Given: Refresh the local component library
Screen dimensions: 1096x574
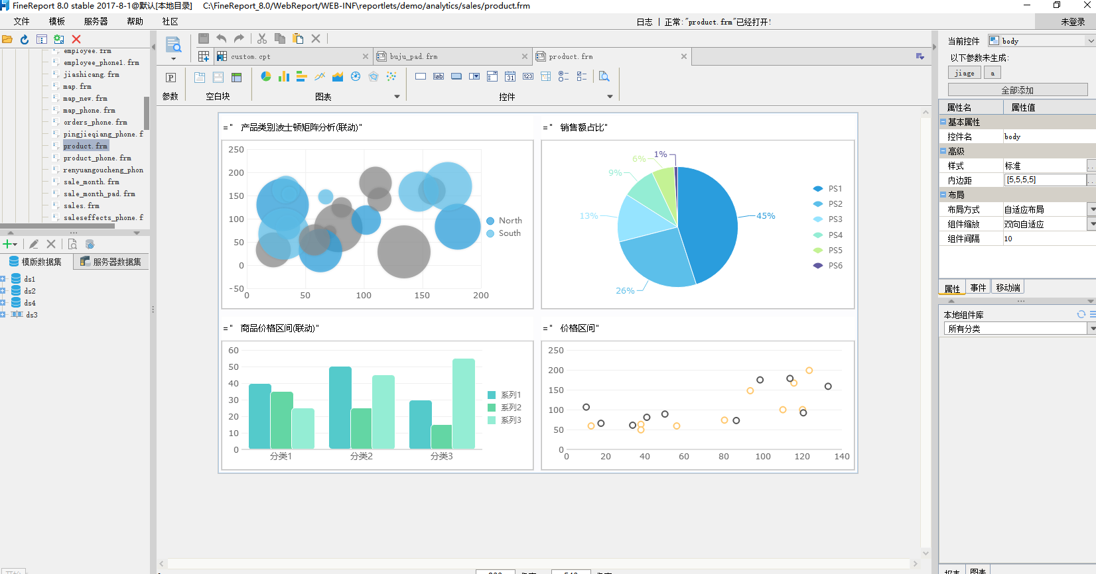Looking at the screenshot, I should click(1081, 314).
